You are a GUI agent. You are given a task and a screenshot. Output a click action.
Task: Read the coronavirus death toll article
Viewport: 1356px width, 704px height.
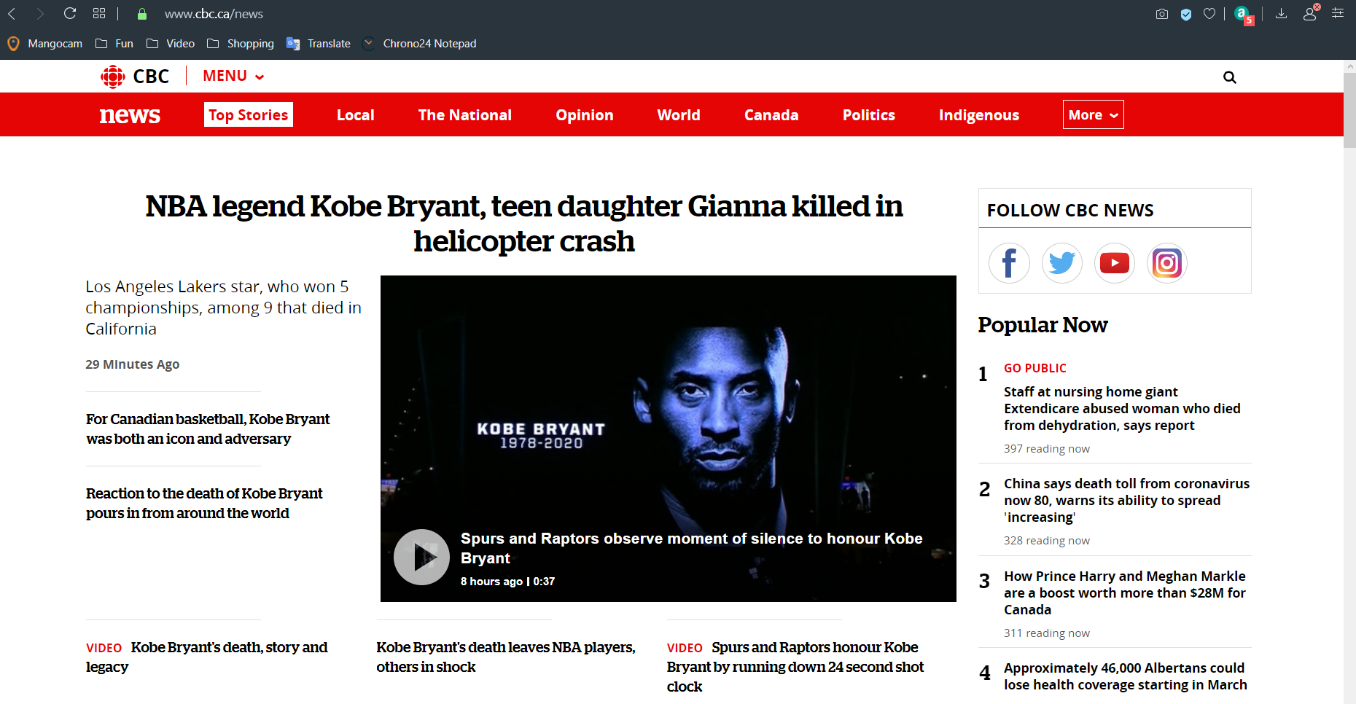(x=1126, y=500)
